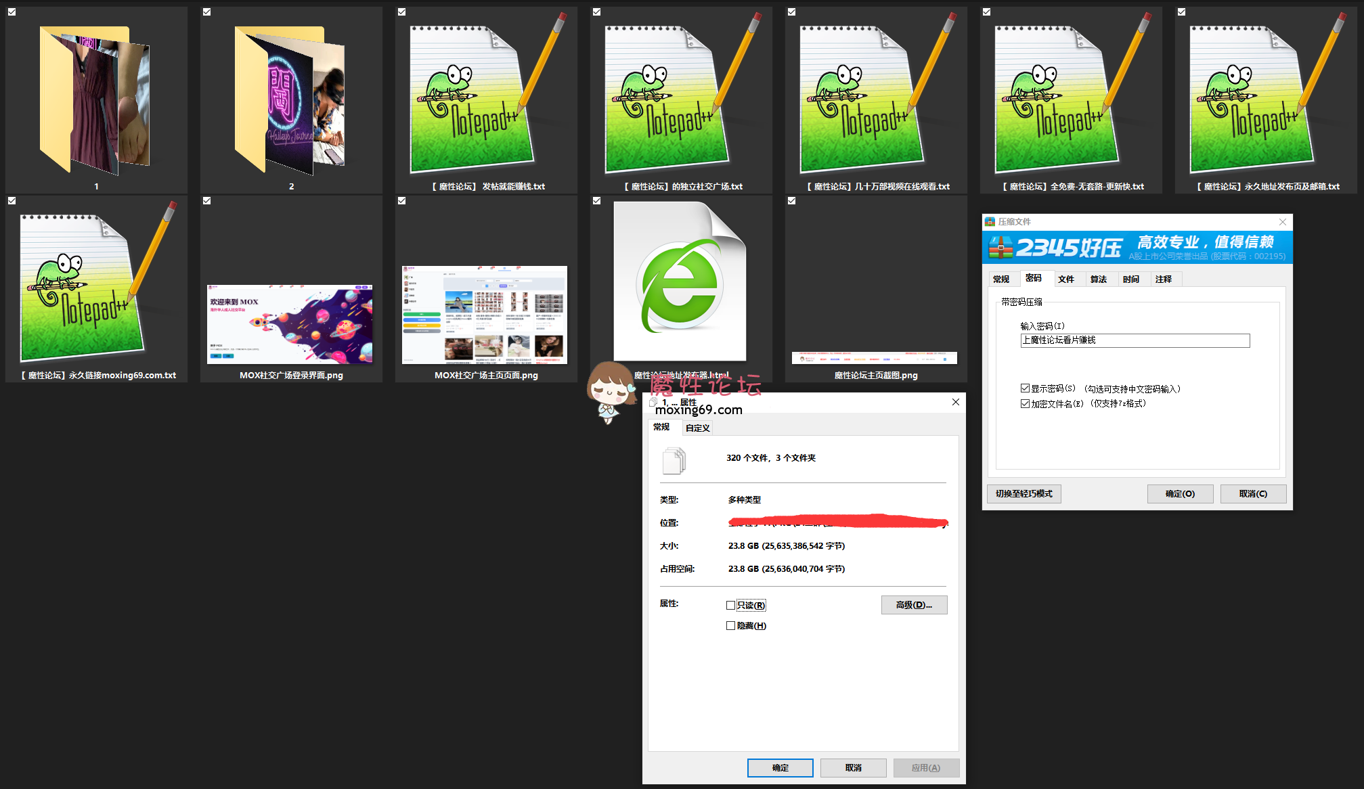Click 取消 in the properties dialog

point(854,768)
